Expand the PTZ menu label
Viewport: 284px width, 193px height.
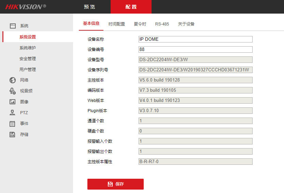point(24,113)
